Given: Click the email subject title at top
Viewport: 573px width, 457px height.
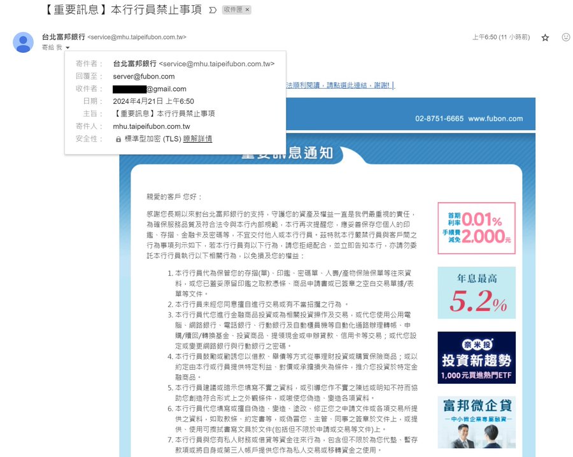Looking at the screenshot, I should 122,10.
